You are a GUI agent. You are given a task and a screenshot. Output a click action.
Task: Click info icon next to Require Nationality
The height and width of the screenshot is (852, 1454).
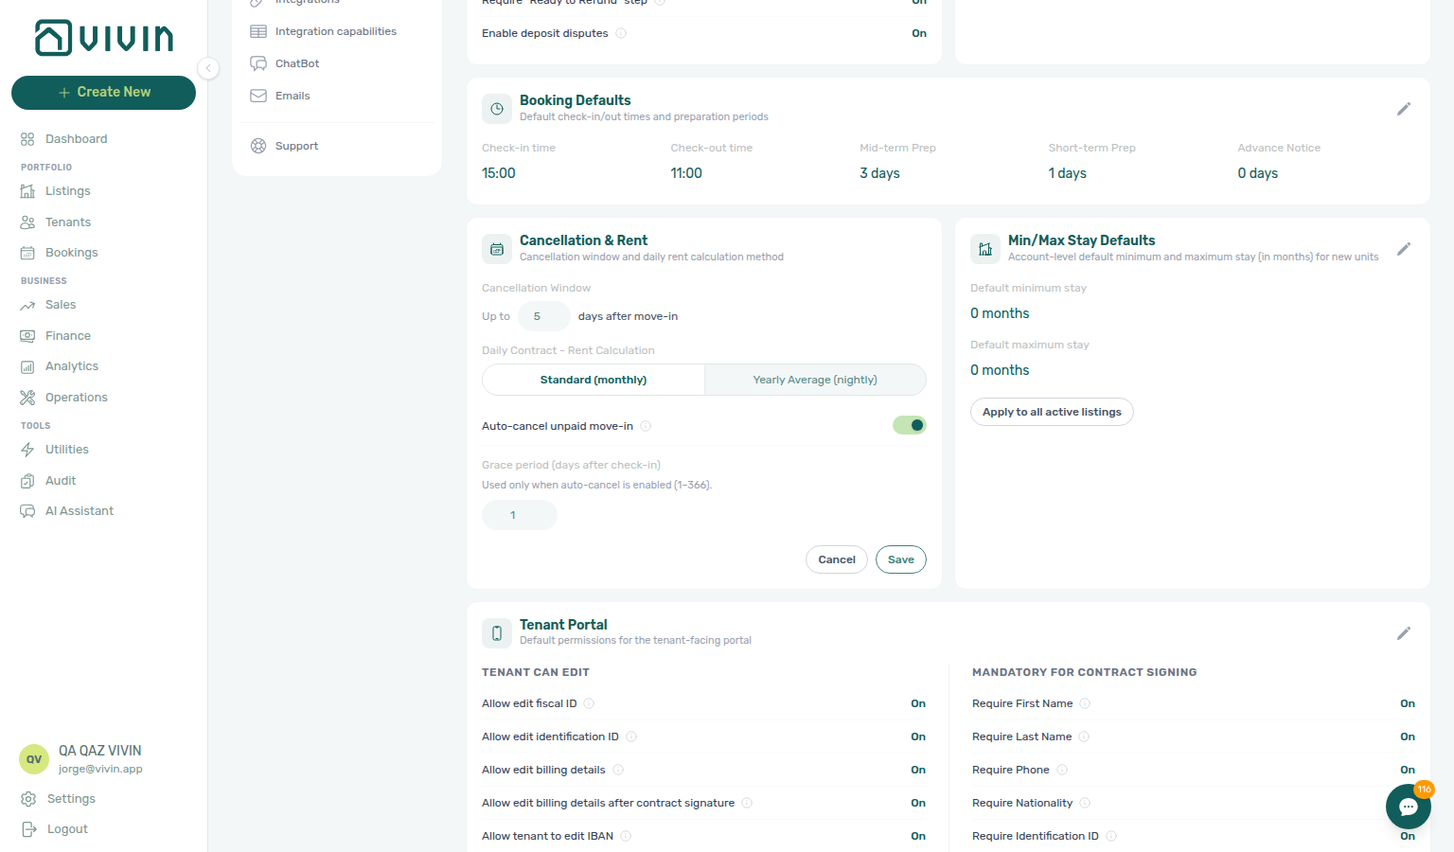(1085, 803)
